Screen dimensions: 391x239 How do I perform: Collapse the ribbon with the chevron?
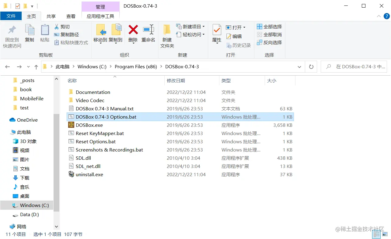coord(379,16)
